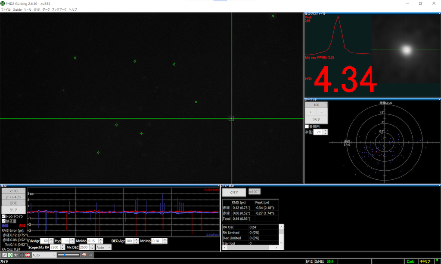441x264 pixels.
Task: Open the ダーク menu
Action: [46, 9]
